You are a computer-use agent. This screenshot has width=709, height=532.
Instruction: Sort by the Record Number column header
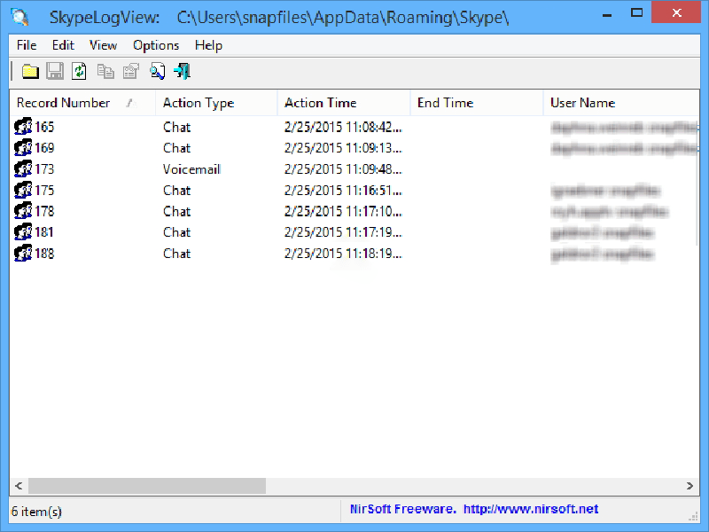click(82, 103)
